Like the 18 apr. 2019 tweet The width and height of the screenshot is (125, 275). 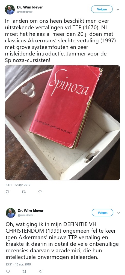tap(40, 271)
